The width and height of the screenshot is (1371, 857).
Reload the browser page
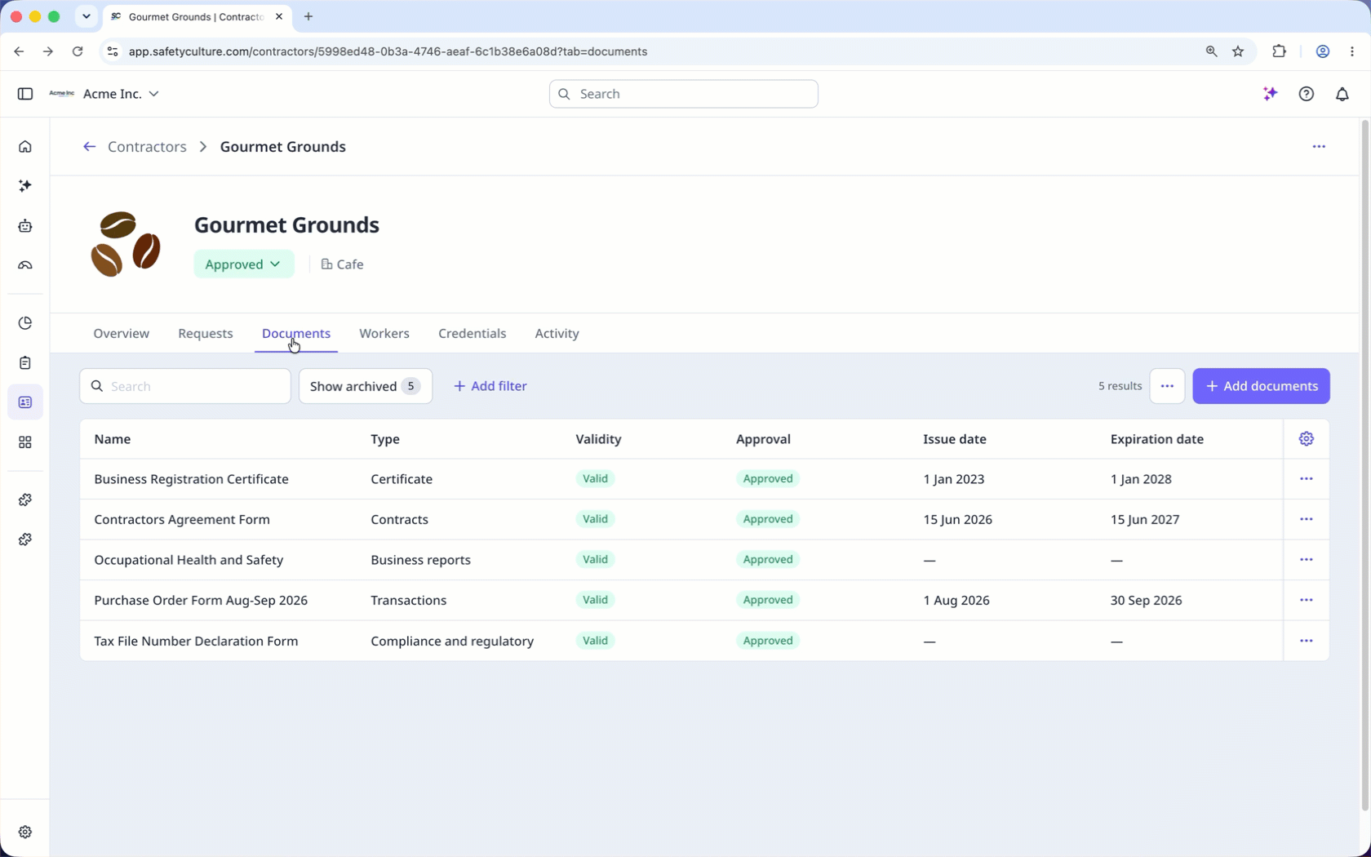point(78,51)
